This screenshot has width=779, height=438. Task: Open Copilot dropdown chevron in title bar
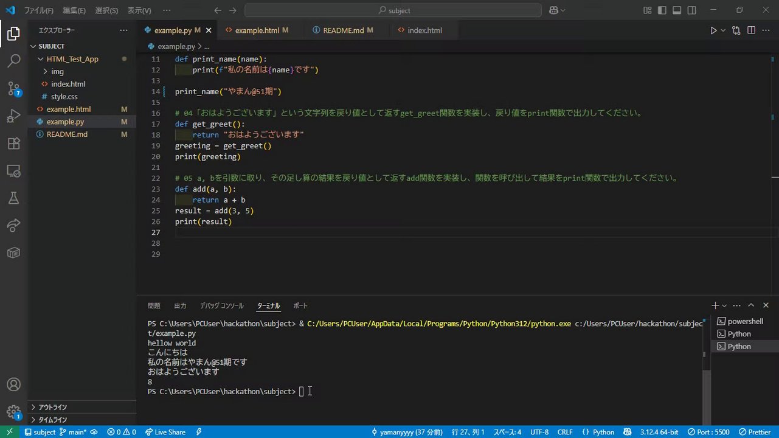click(563, 10)
